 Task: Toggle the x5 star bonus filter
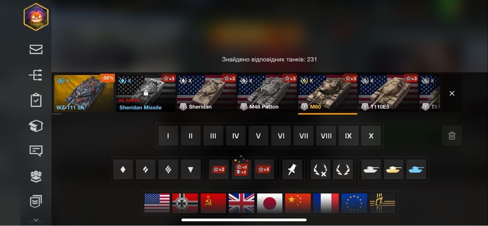click(264, 169)
